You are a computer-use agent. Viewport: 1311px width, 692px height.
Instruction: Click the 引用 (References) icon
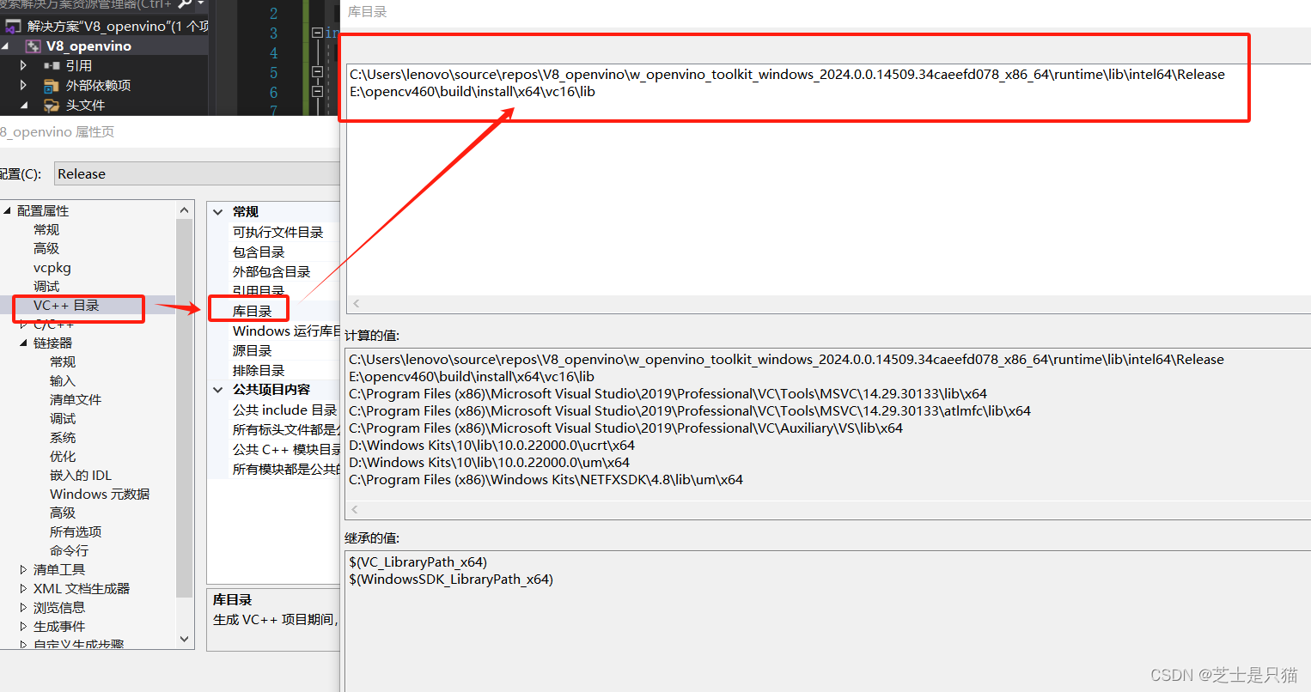52,65
